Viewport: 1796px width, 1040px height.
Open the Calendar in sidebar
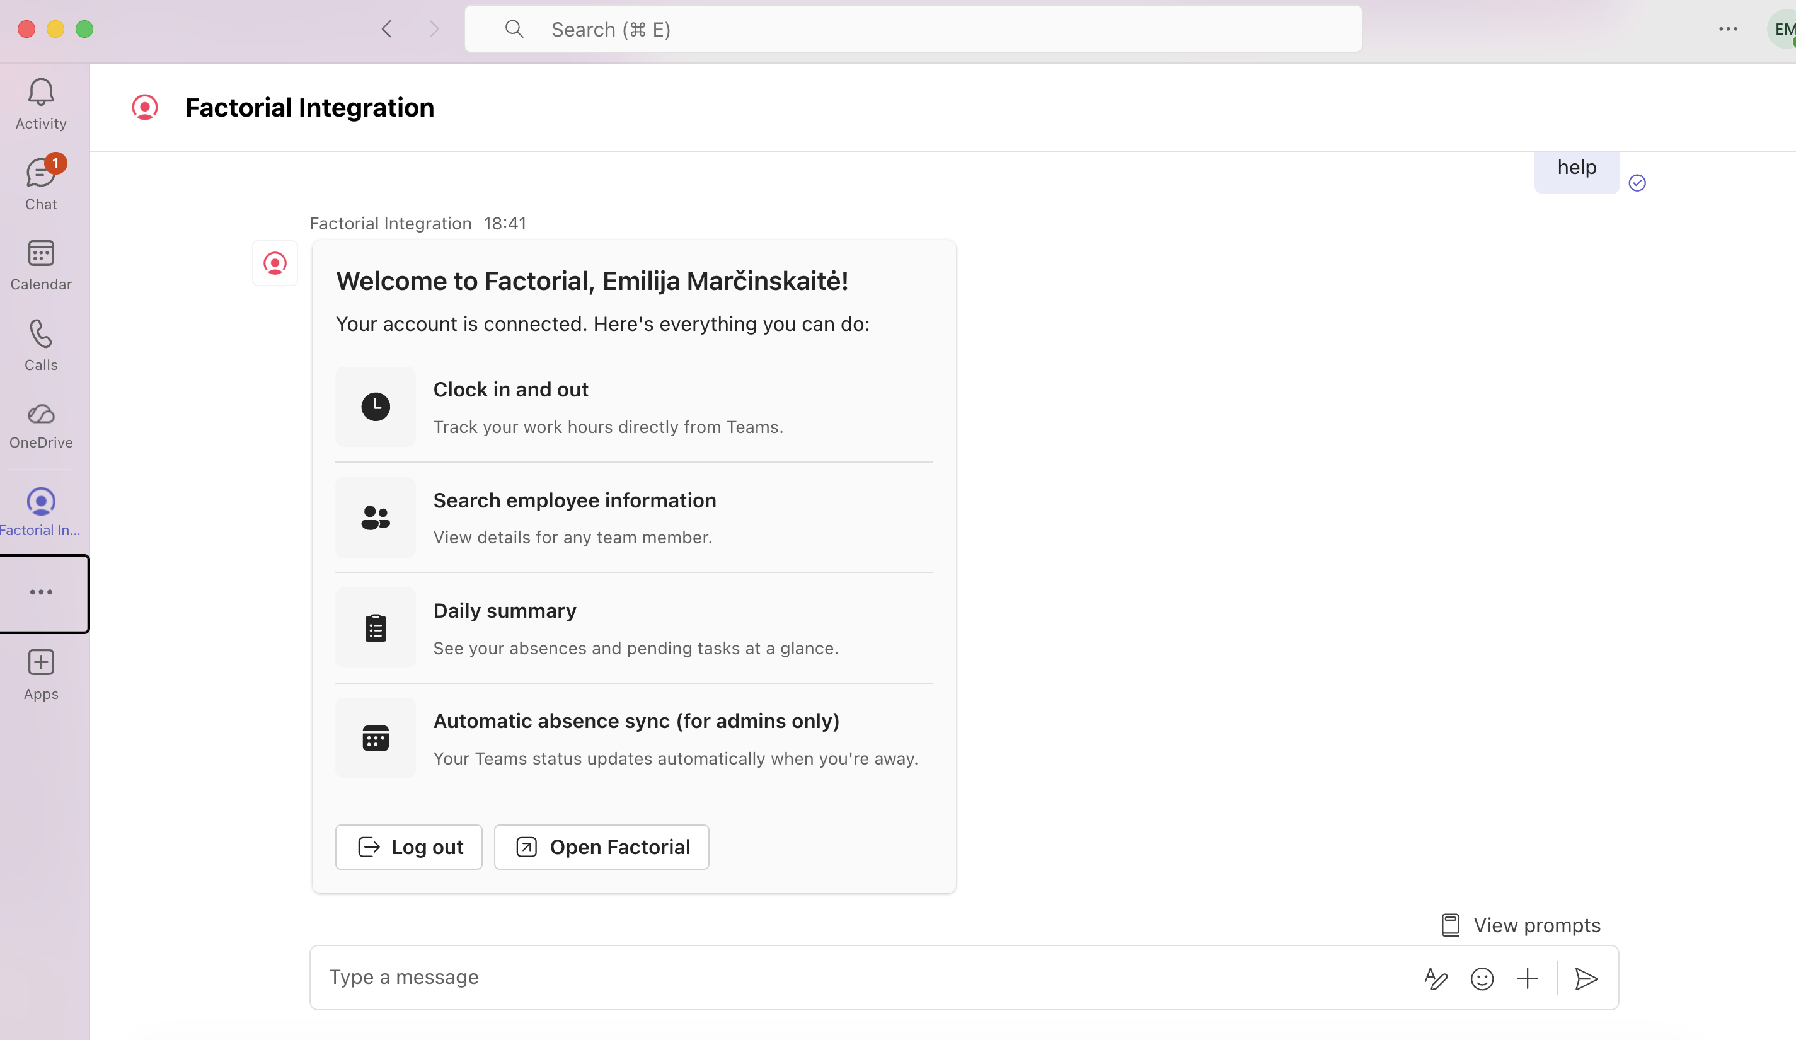[x=40, y=265]
